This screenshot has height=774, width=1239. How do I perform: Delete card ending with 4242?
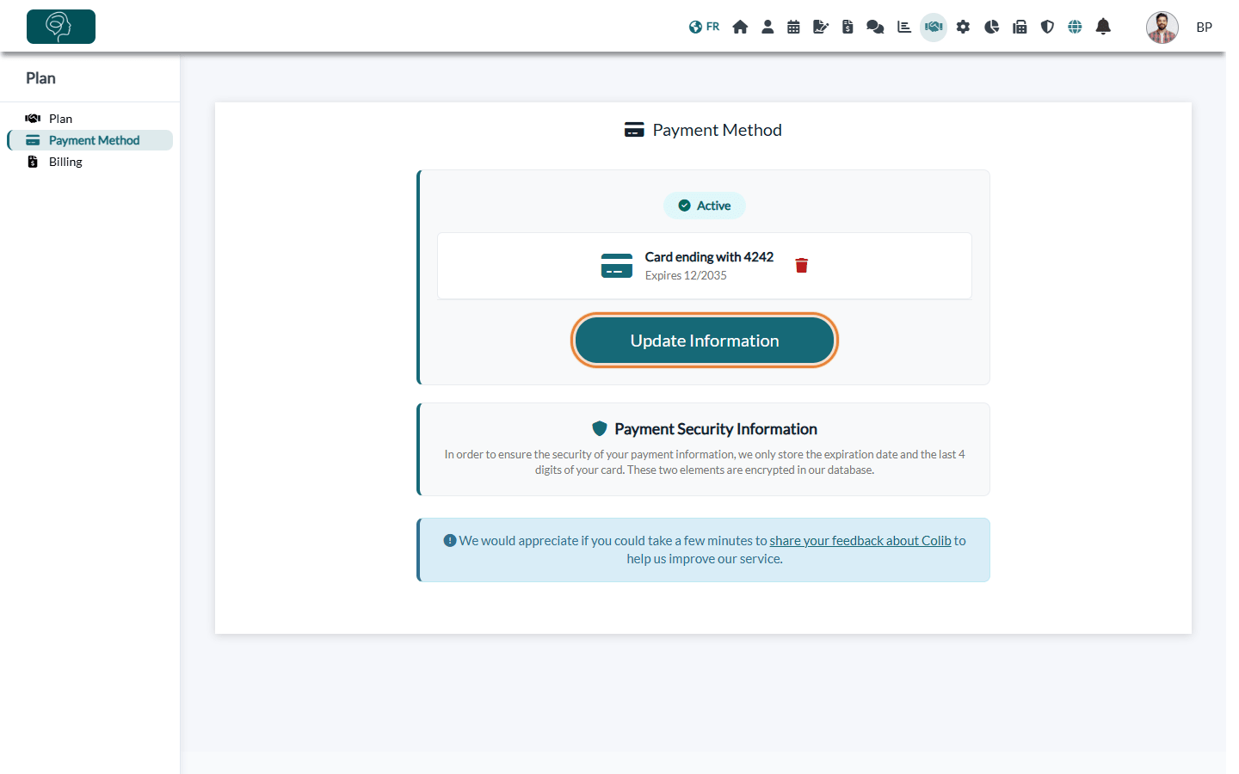point(802,265)
